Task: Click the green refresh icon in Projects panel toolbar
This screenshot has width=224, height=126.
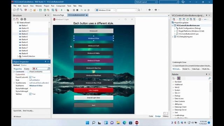Action: pyautogui.click(x=188, y=19)
